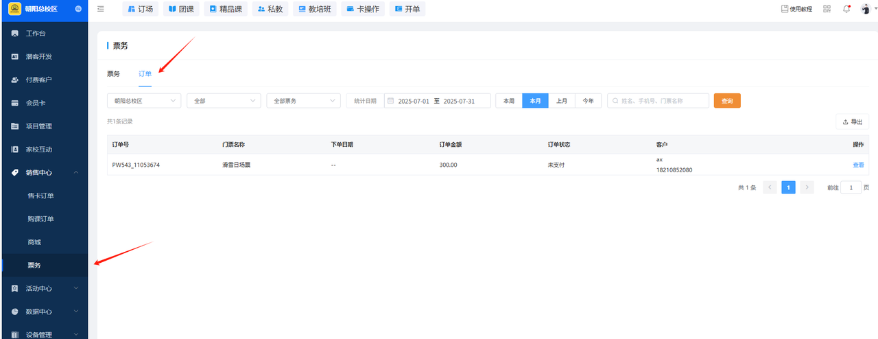
Task: Open the 全部票务 ticket type dropdown
Action: (303, 101)
